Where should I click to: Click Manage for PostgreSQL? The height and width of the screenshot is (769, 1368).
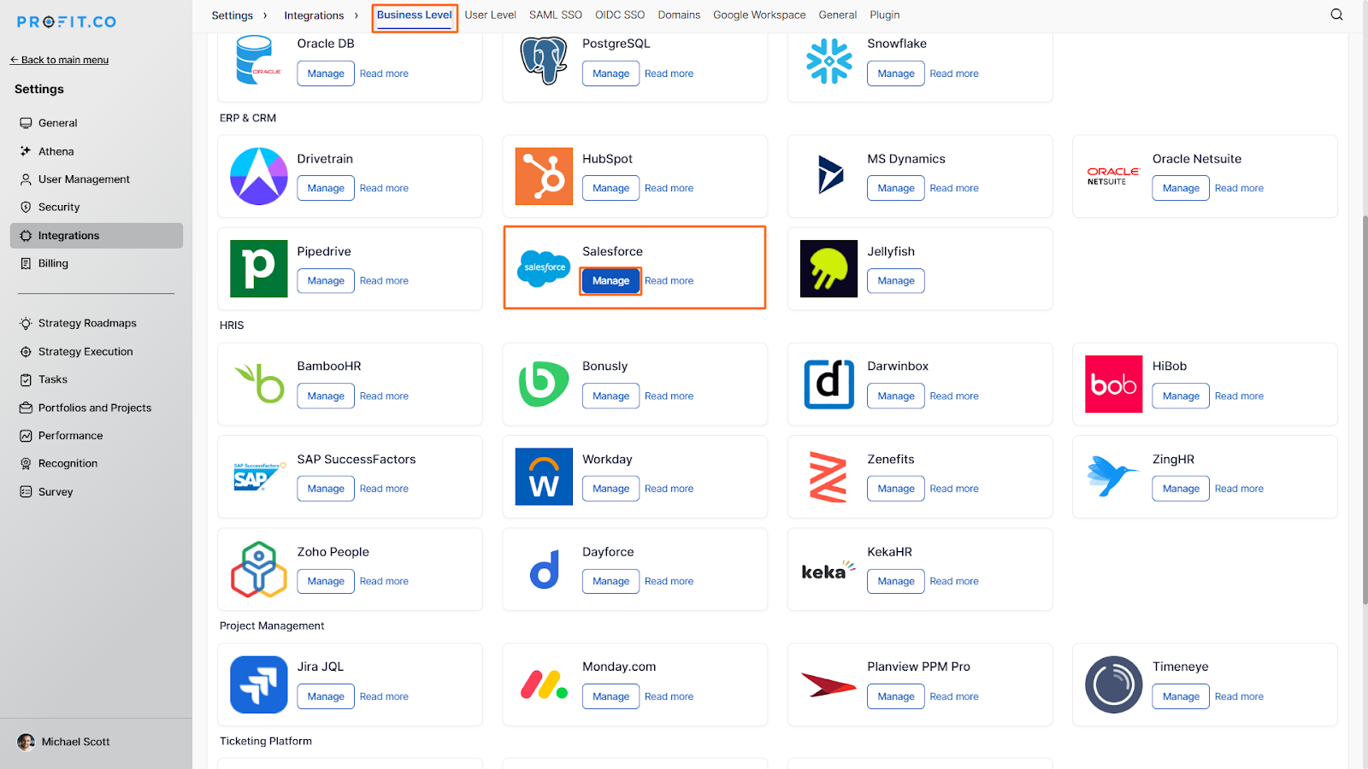point(610,73)
